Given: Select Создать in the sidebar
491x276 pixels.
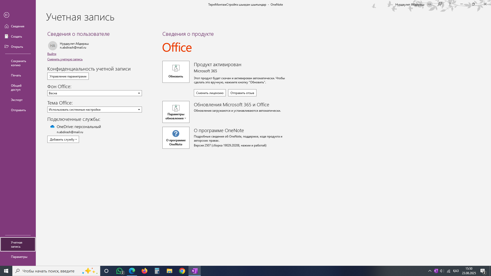Looking at the screenshot, I should [18, 37].
